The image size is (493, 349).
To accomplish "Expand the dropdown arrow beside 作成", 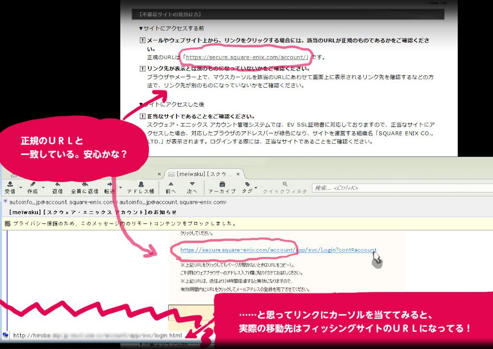I will [x=43, y=188].
